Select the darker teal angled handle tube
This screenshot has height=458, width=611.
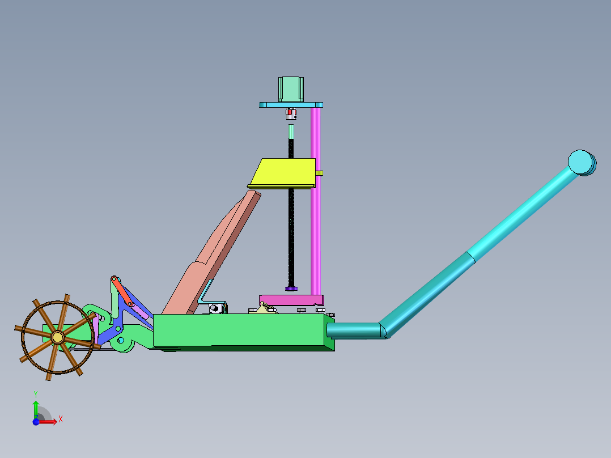(x=427, y=294)
